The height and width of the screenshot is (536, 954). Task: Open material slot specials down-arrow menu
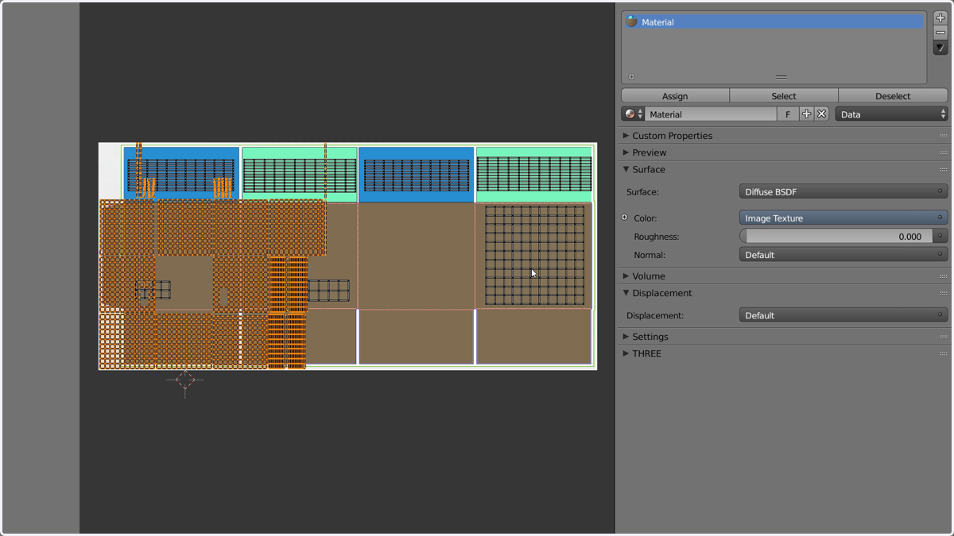point(940,48)
